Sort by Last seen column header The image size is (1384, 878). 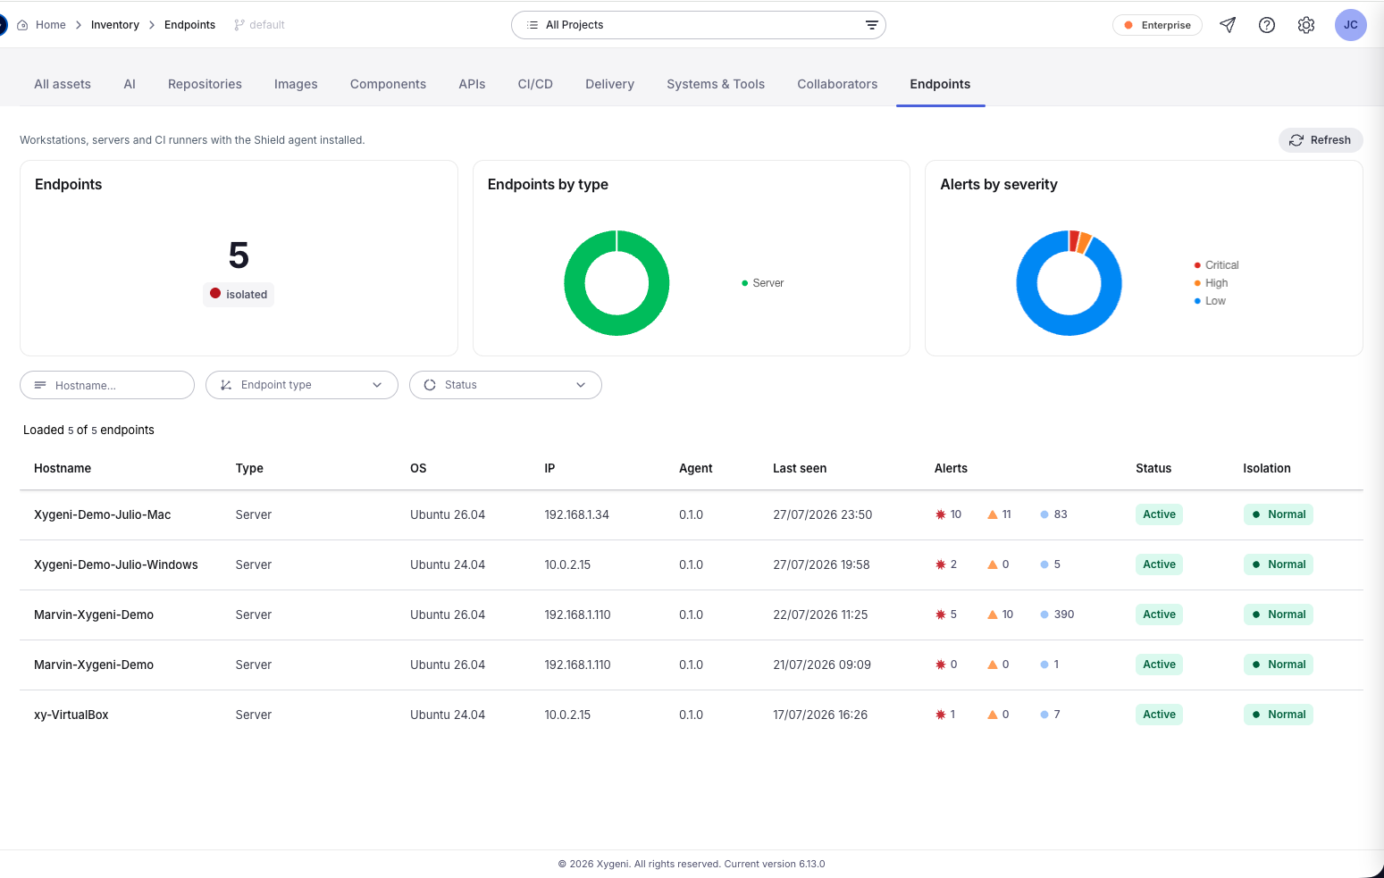[800, 468]
